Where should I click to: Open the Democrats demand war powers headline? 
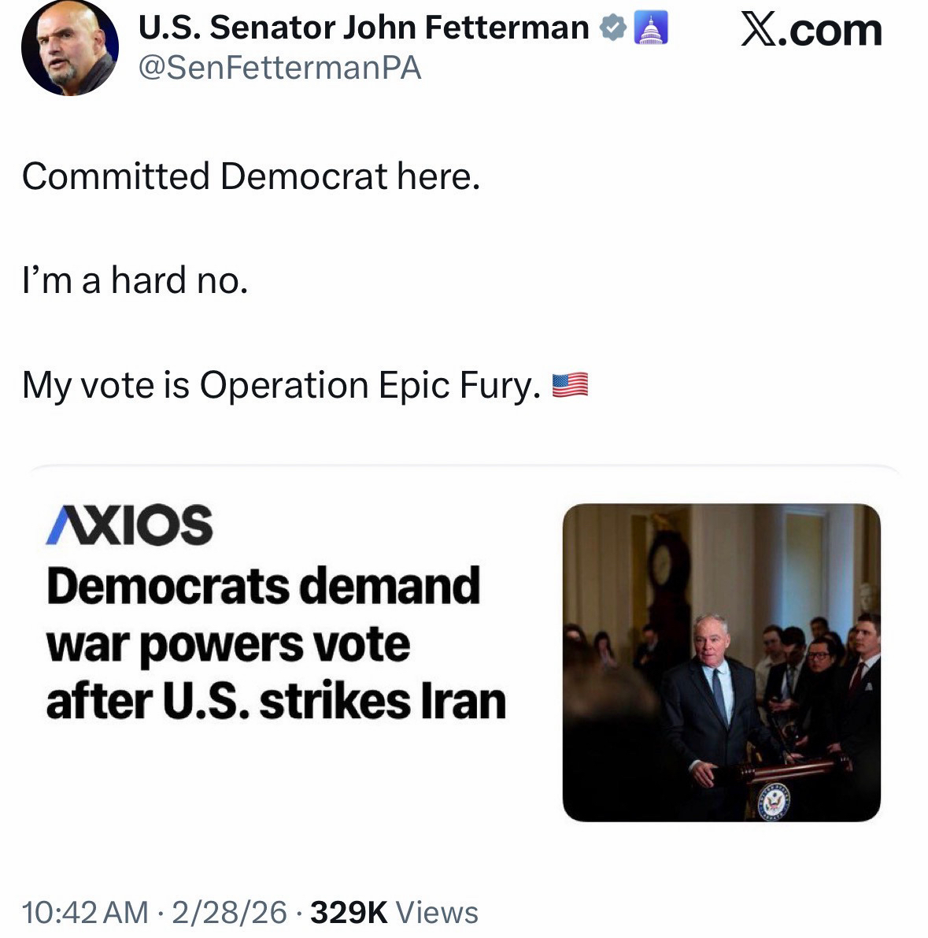[264, 587]
